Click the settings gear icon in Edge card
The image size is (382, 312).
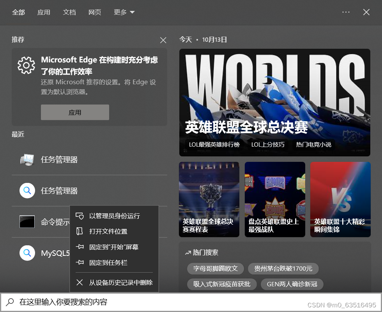[x=27, y=66]
